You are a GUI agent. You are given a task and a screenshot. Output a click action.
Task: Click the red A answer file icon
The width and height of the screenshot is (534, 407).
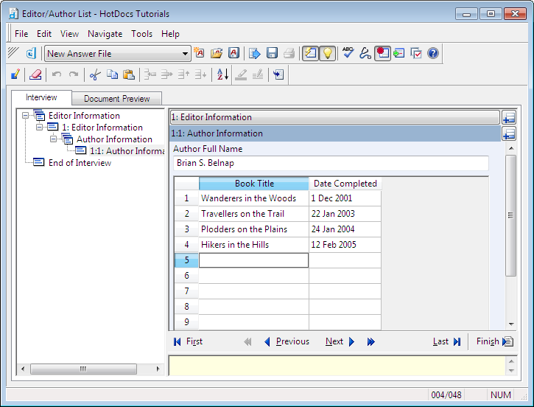point(233,53)
